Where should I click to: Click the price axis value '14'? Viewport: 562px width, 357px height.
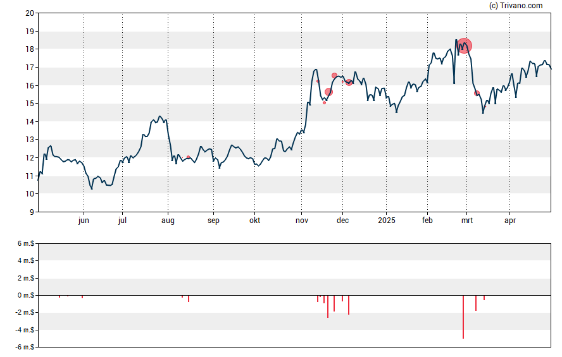[30, 121]
